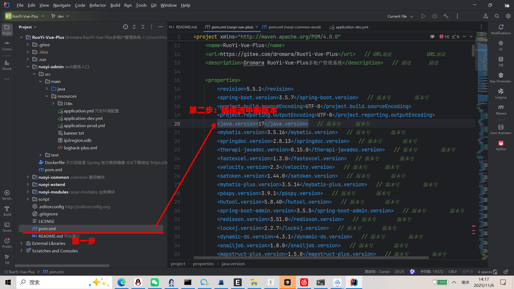
Task: Open the Apifox plugin panel
Action: pos(501,145)
